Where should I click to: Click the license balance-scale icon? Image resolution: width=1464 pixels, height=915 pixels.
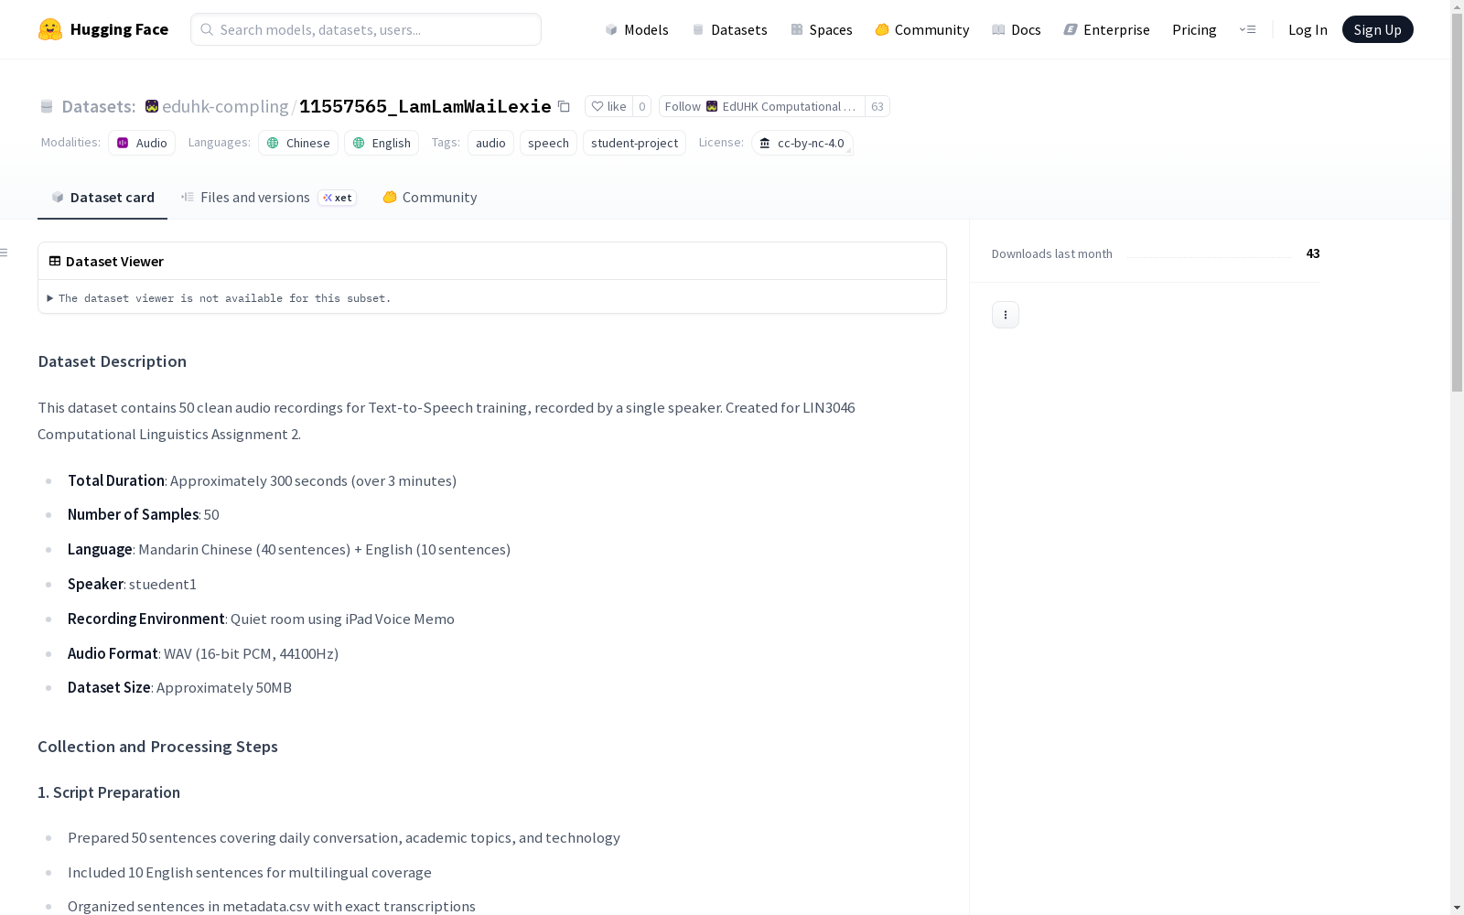765,143
